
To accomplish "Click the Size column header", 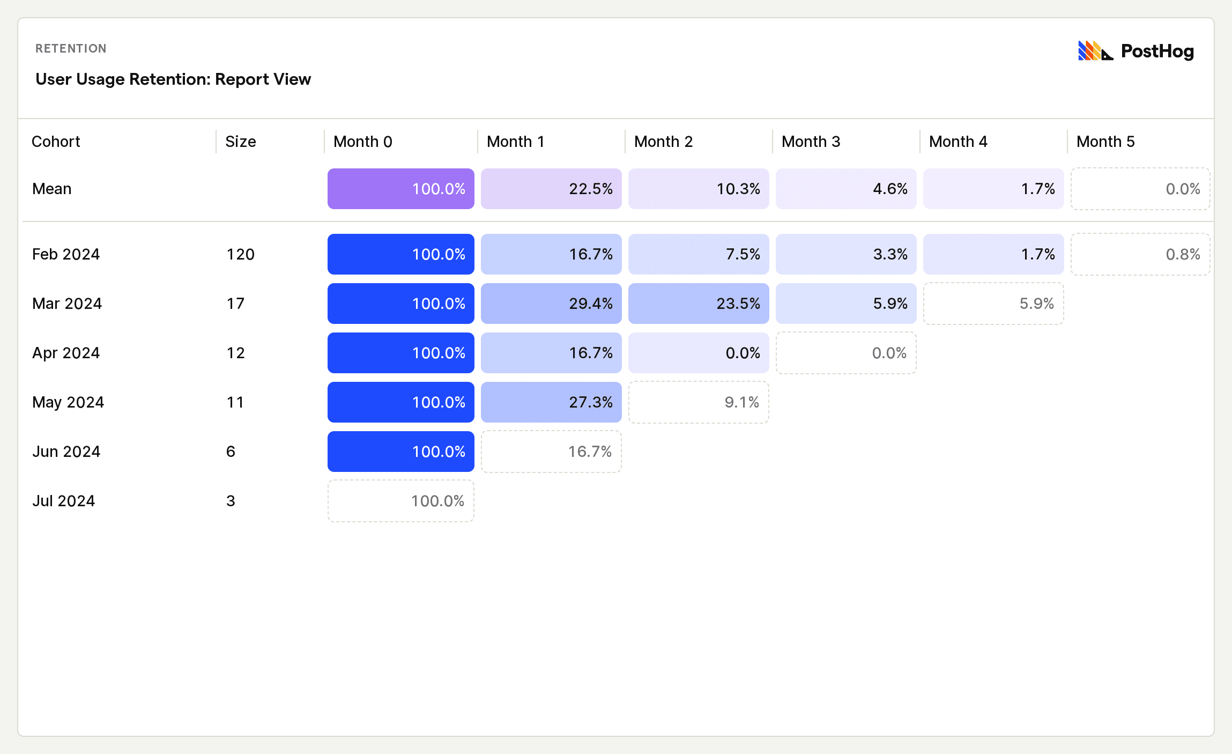I will tap(240, 142).
